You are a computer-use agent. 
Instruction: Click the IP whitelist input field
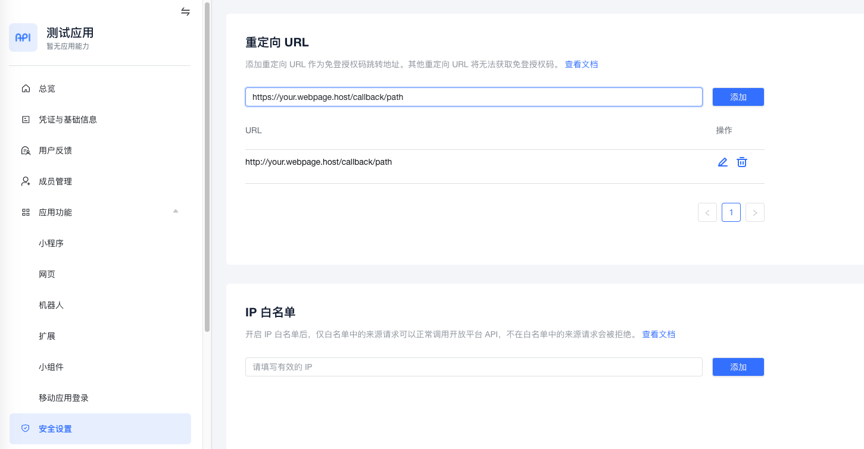click(473, 367)
